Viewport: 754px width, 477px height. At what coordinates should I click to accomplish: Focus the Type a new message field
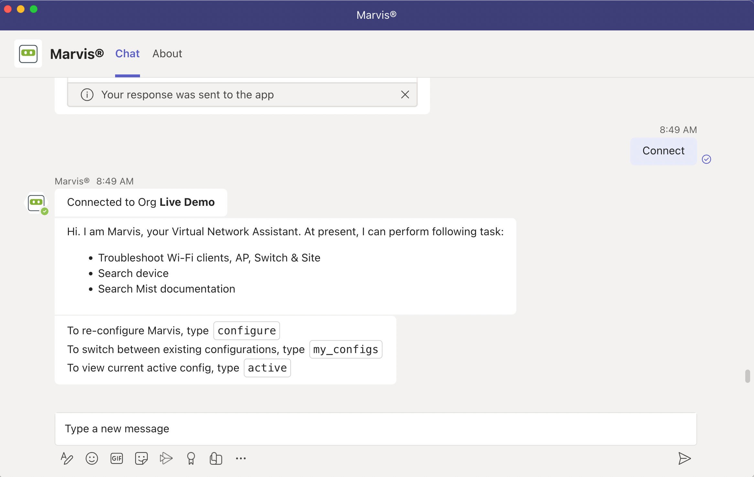point(375,428)
